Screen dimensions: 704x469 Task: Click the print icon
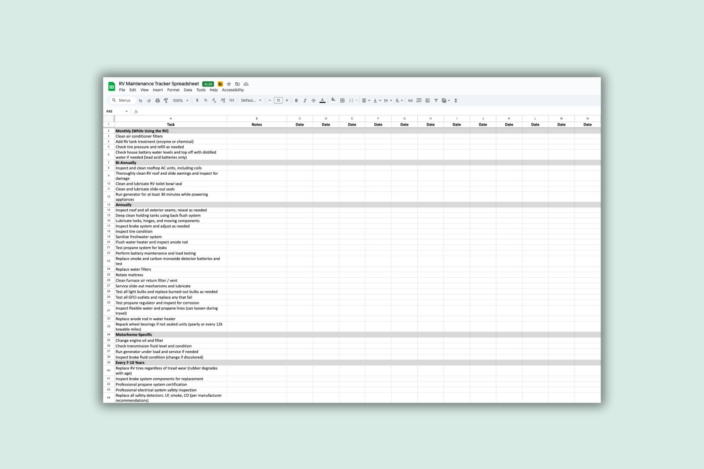coord(157,100)
